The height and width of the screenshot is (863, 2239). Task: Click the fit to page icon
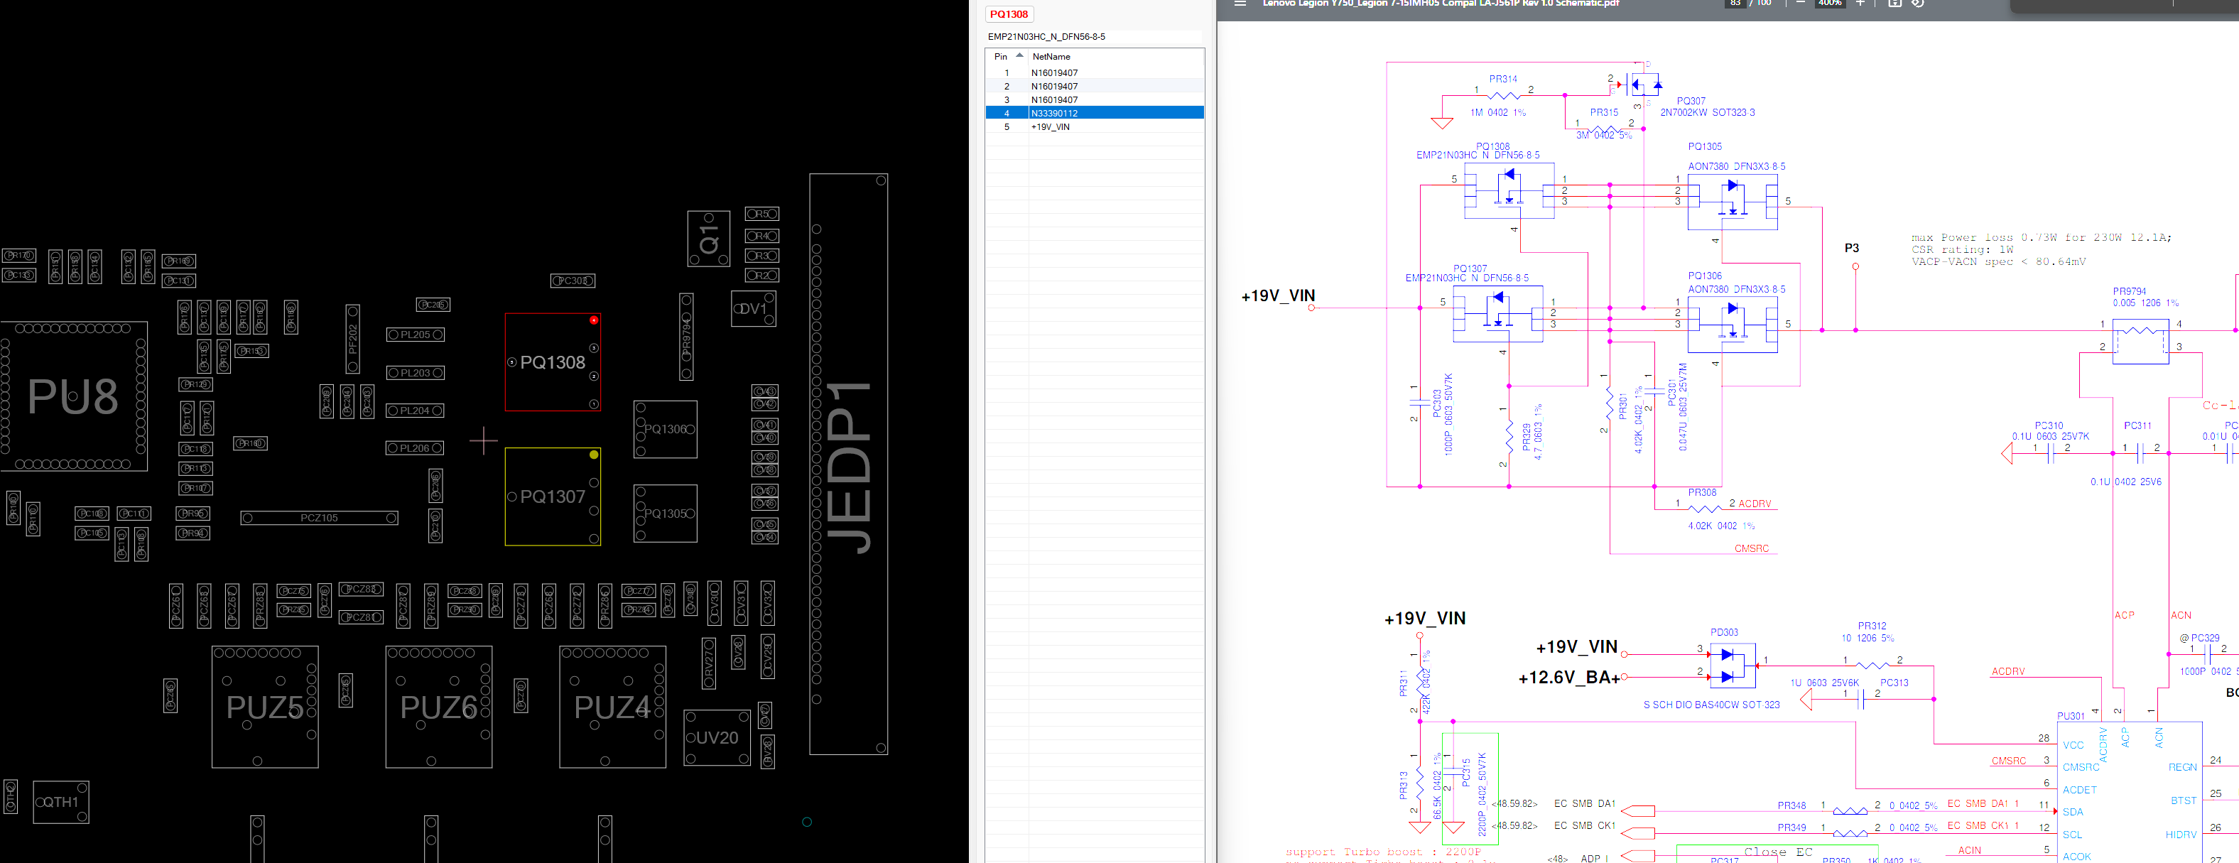[1894, 4]
